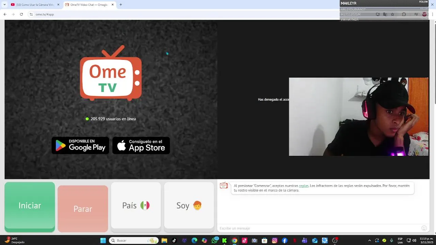Click the install app icon in address bar
Screen dimensions: 436x245
click(x=378, y=14)
